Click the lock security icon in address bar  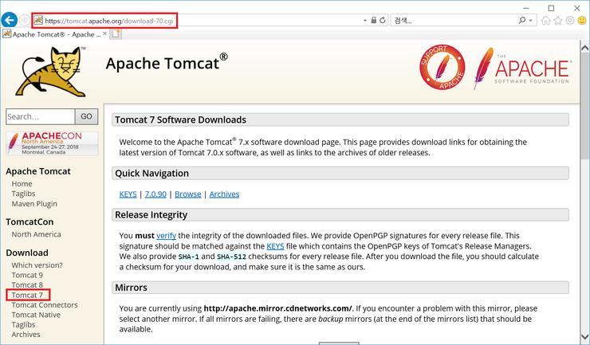(x=373, y=20)
